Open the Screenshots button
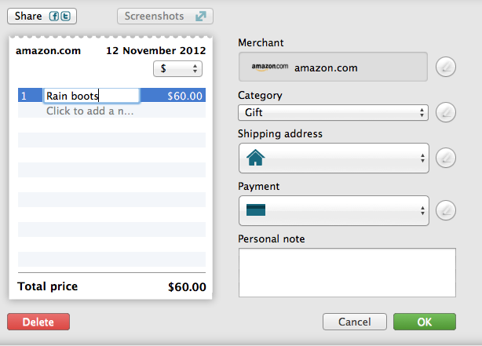Image resolution: width=482 pixels, height=346 pixels. [x=165, y=16]
